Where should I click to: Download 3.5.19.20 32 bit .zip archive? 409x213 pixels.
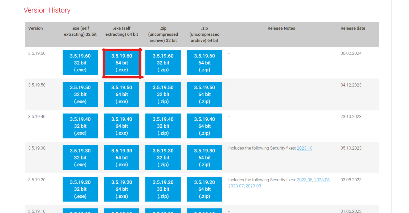point(163,189)
